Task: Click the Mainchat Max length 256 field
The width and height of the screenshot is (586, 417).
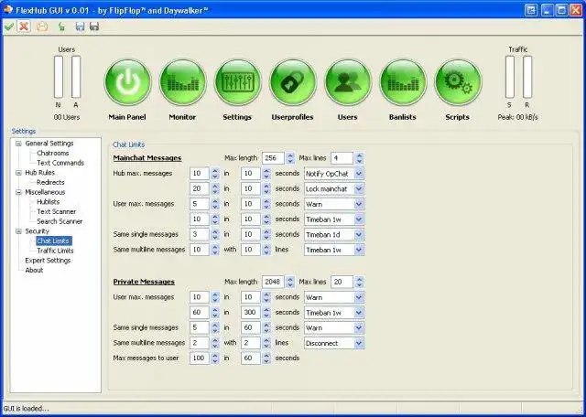Action: [273, 158]
